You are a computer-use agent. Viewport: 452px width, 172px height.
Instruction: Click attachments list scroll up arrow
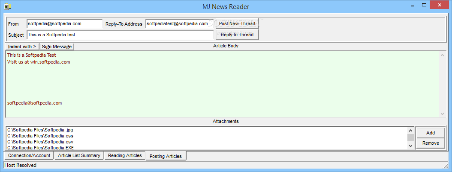pyautogui.click(x=410, y=130)
